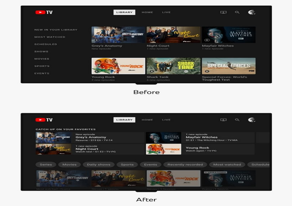Select the Recently recorded filter chip
The image size is (292, 206).
(185, 165)
